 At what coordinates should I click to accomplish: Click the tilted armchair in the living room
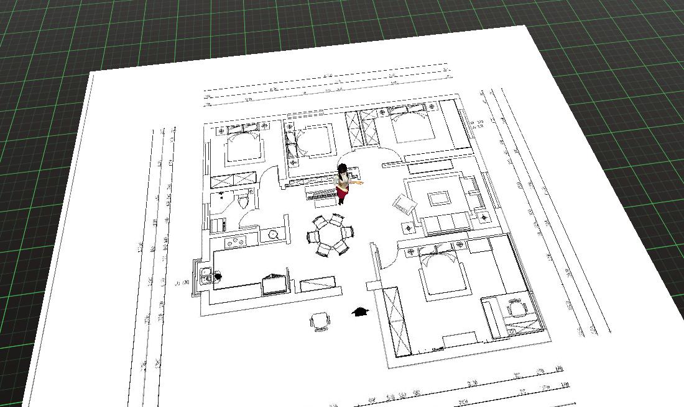click(404, 204)
